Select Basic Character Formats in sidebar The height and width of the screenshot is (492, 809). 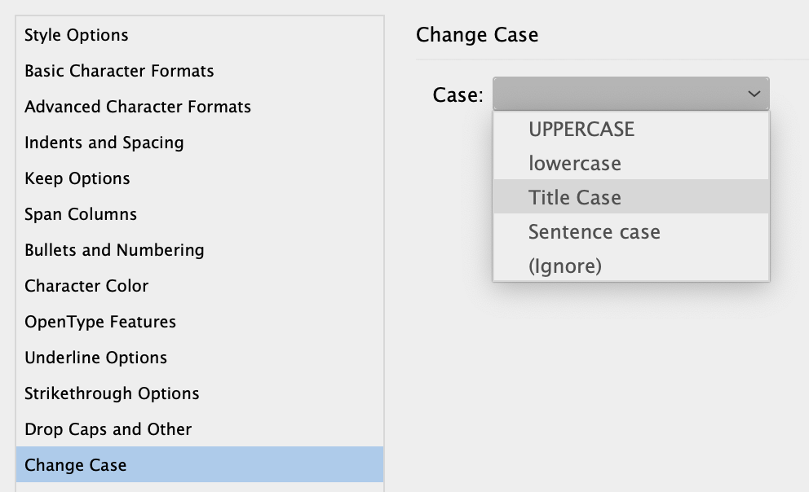[119, 71]
